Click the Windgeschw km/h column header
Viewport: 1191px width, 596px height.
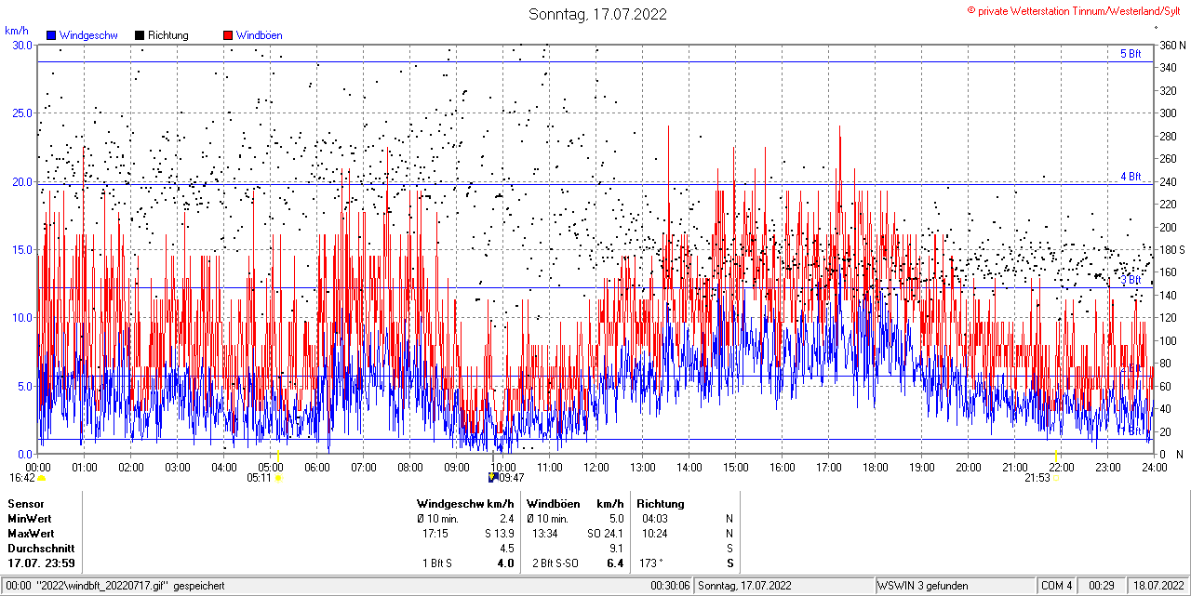465,503
